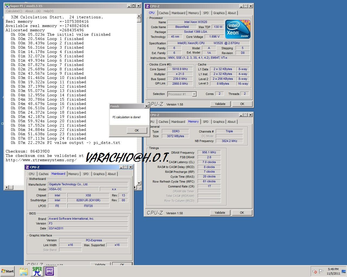Click the network tray icon
347x277 pixels.
(343, 271)
